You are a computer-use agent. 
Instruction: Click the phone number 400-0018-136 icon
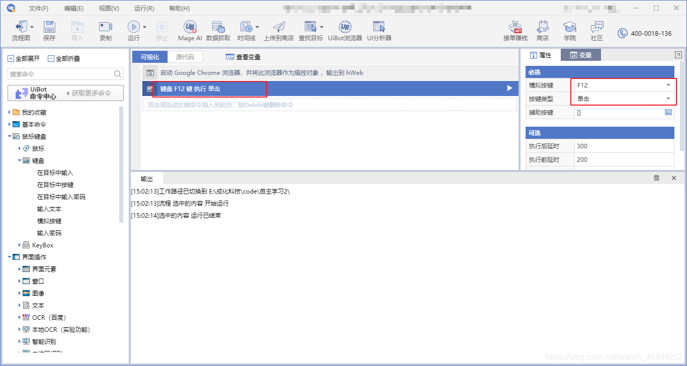pos(623,34)
